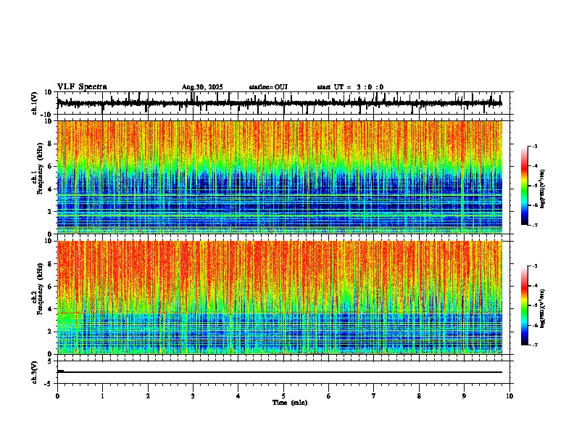The height and width of the screenshot is (444, 574).
Task: Click the "station=OUJ" header label
Action: (268, 87)
